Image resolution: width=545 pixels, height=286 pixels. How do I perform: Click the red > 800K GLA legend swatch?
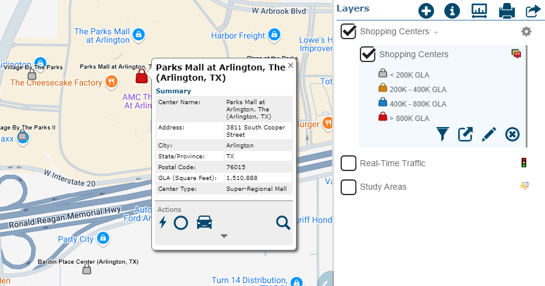point(382,117)
